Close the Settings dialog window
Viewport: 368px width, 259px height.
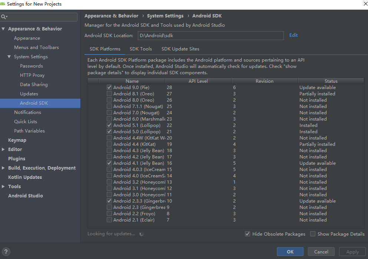point(361,4)
